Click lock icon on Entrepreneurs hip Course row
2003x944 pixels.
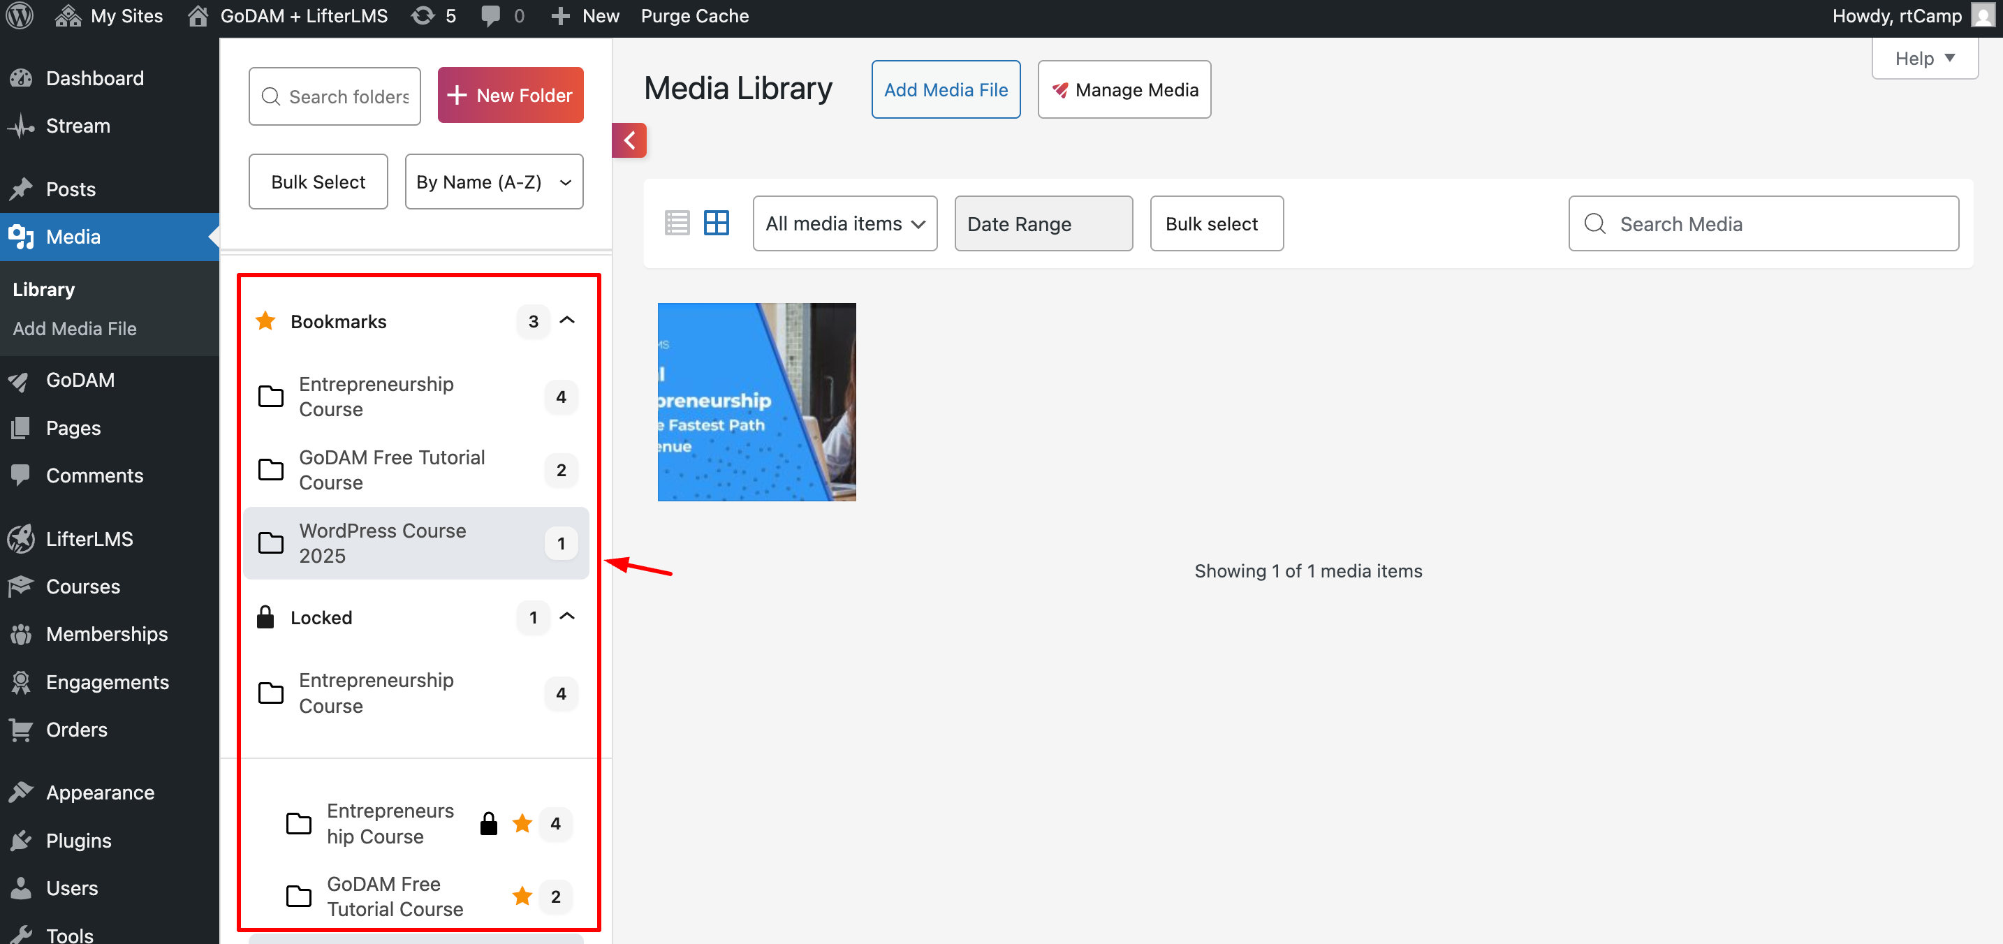(488, 823)
